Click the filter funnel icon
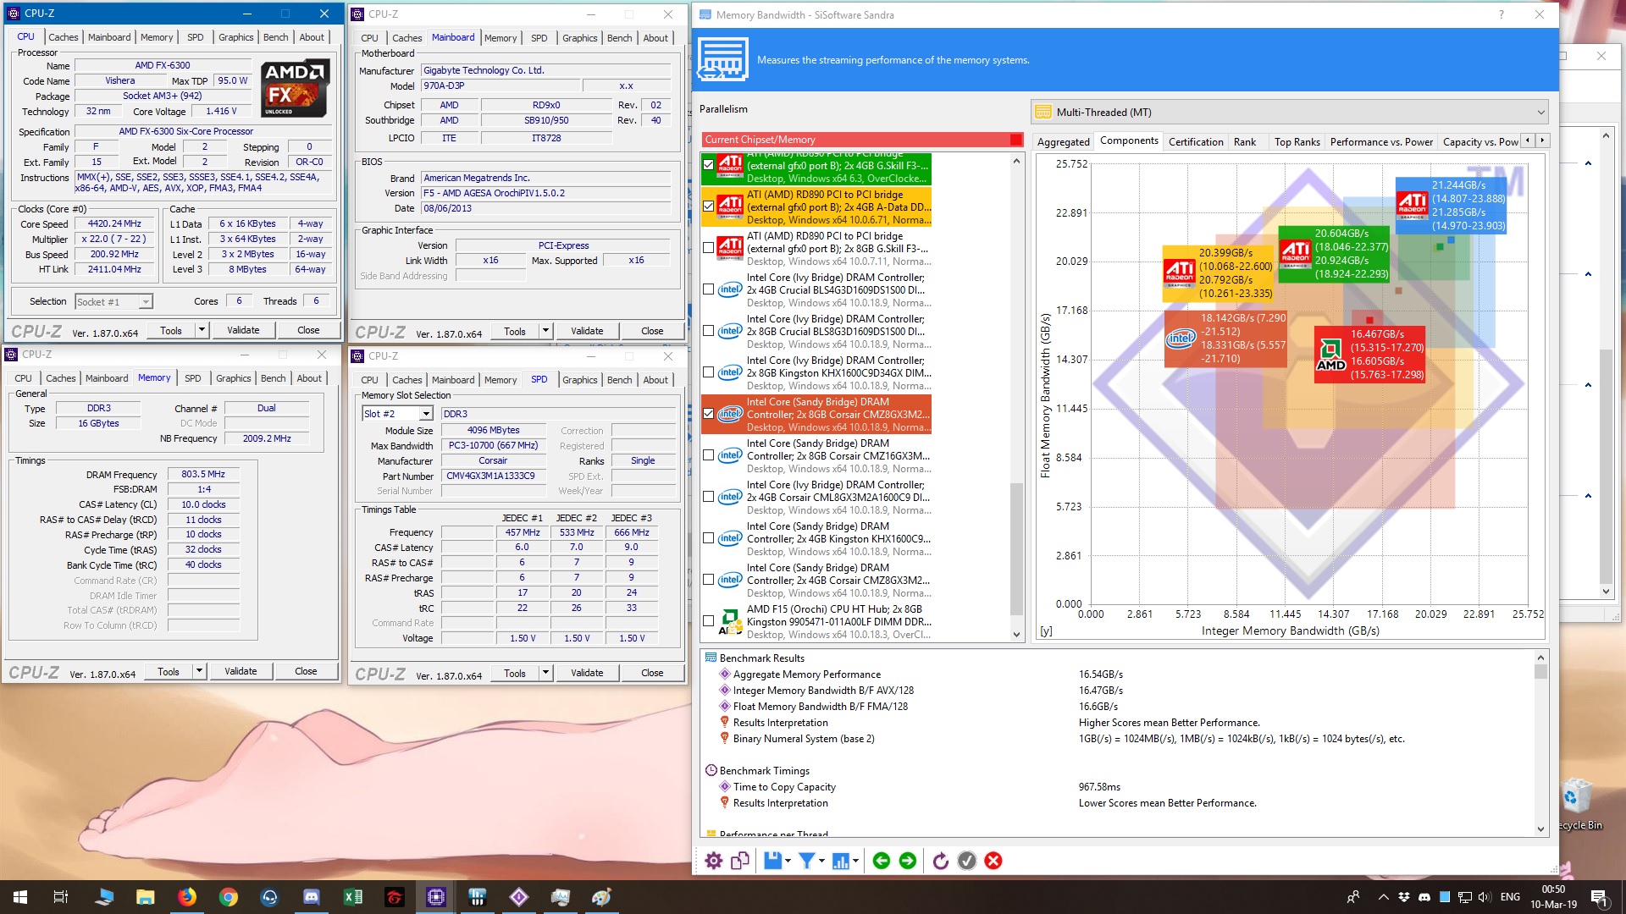 pyautogui.click(x=806, y=861)
